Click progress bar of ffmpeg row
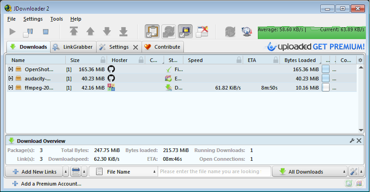Viewport: 370px width, 192px height. point(325,88)
